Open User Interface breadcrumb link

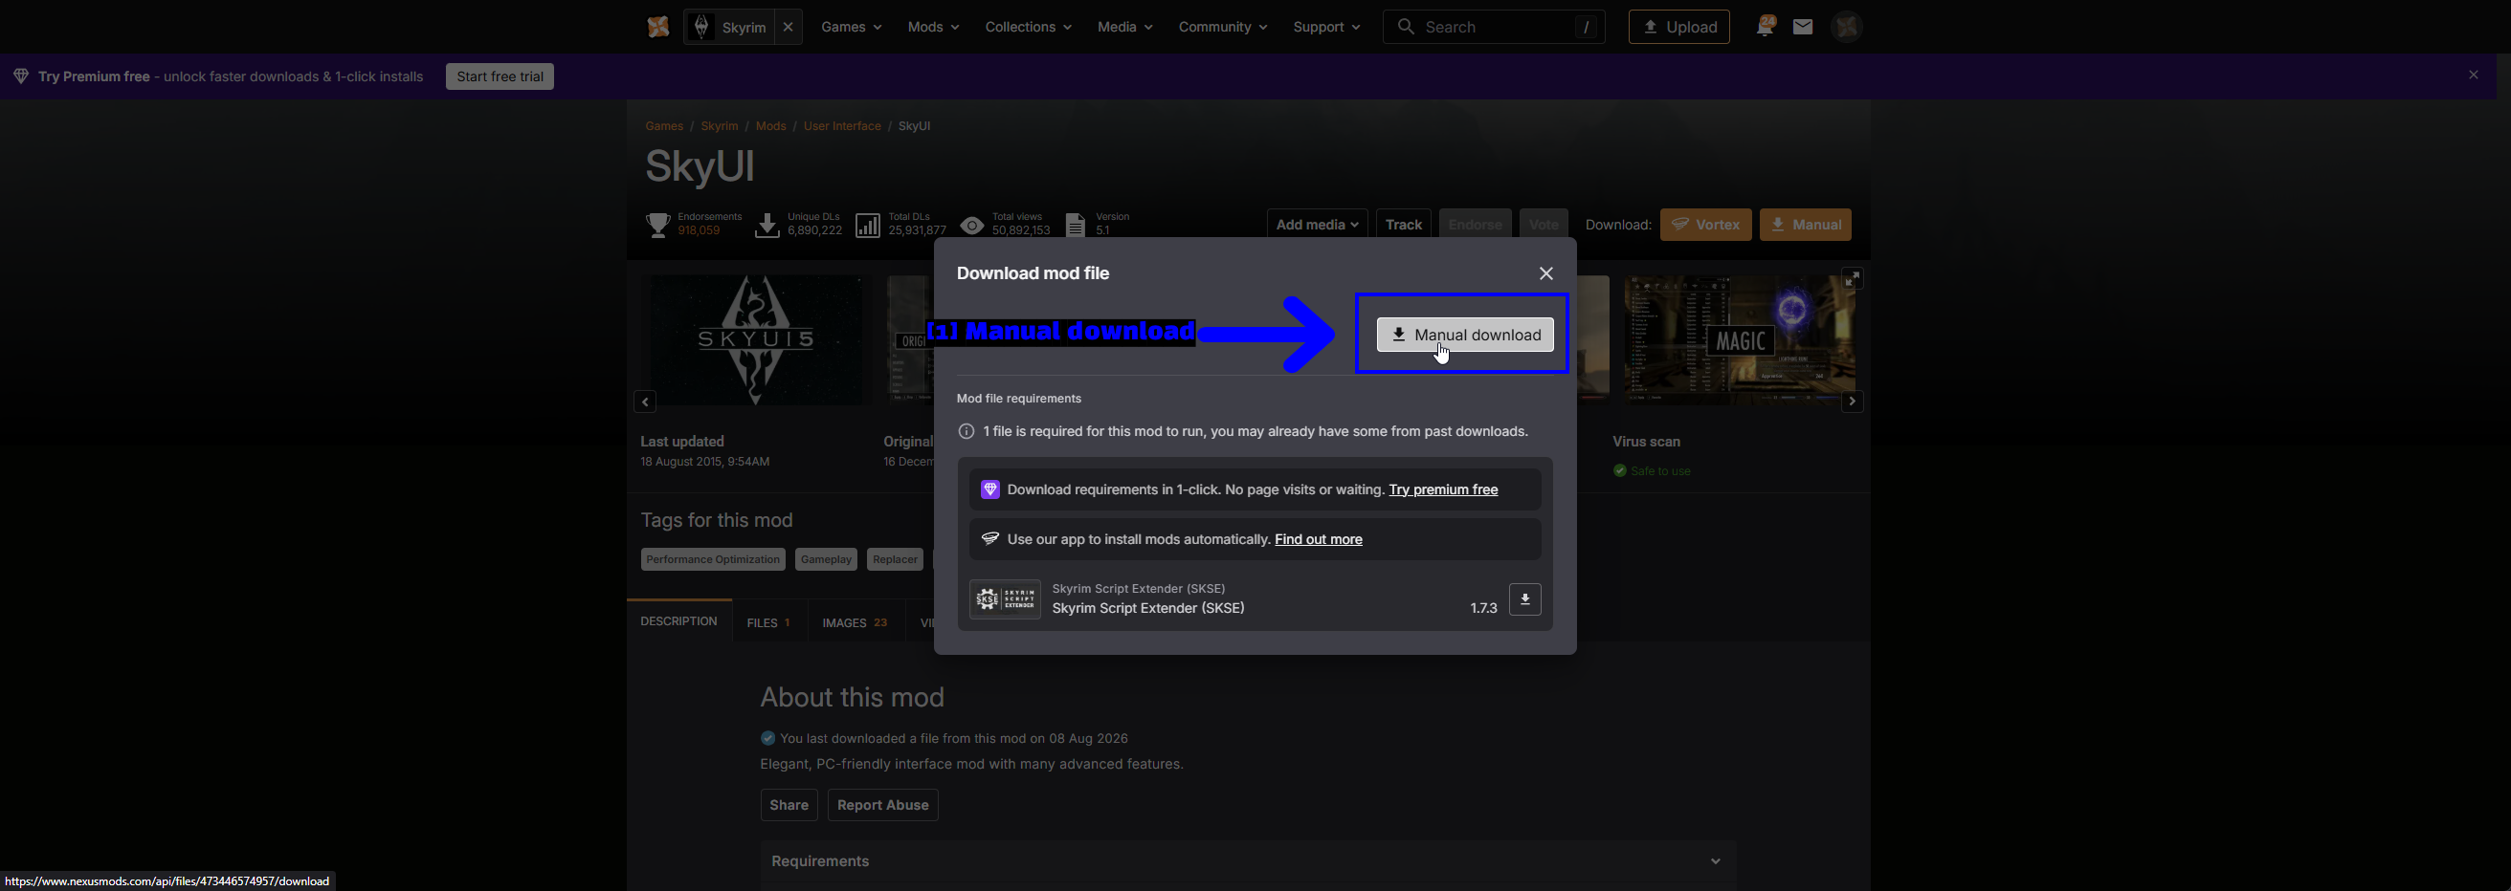coord(841,125)
